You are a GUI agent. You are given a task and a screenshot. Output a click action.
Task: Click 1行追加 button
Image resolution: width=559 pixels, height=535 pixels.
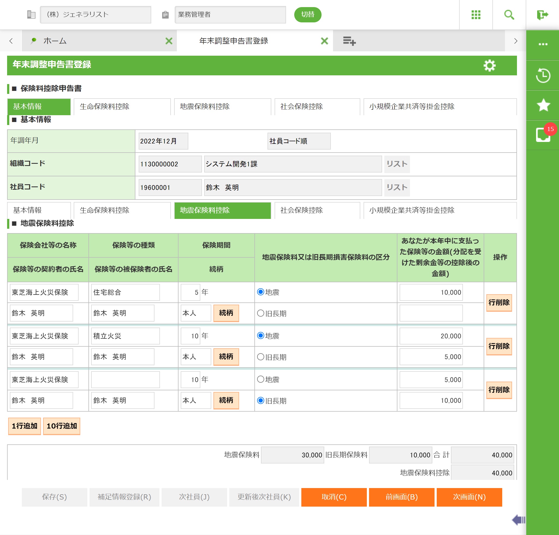click(x=25, y=426)
